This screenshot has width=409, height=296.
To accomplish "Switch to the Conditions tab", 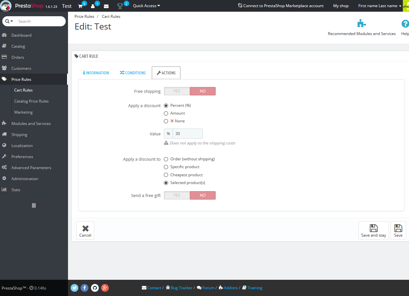I will tap(132, 73).
